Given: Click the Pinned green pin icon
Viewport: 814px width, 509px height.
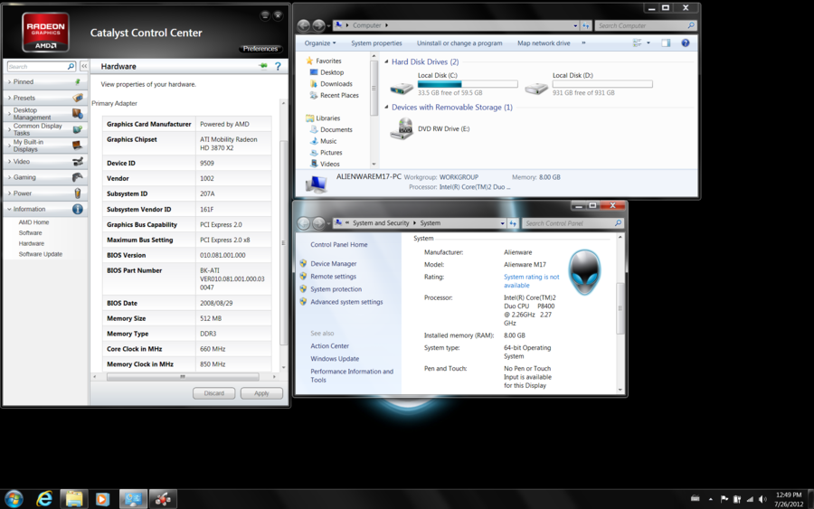Looking at the screenshot, I should click(x=78, y=81).
